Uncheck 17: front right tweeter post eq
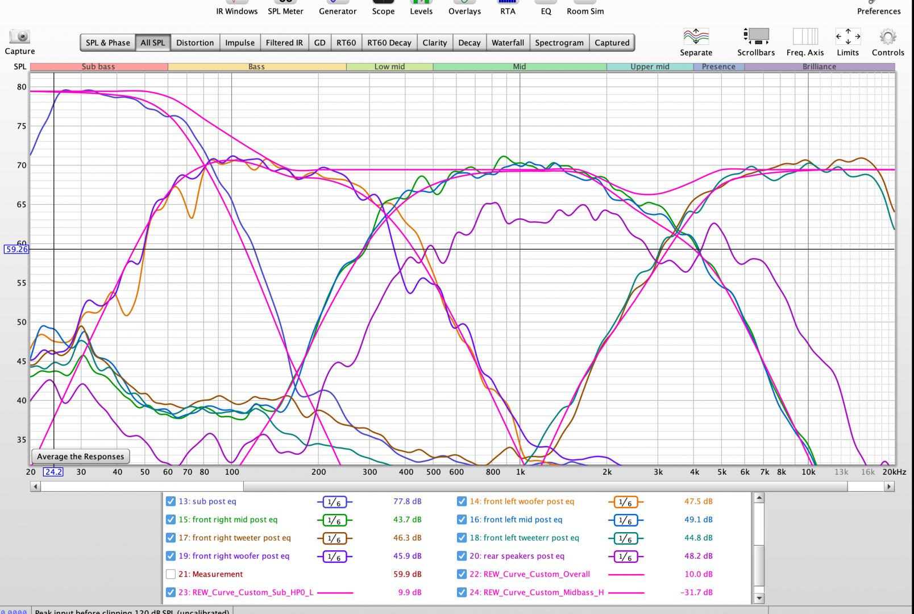Viewport: 914px width, 614px height. tap(171, 538)
